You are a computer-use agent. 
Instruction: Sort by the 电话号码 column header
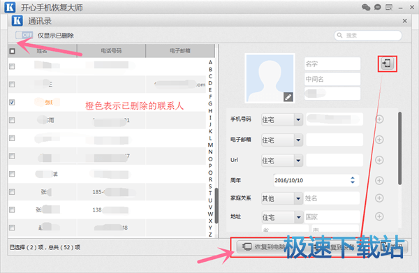111,51
